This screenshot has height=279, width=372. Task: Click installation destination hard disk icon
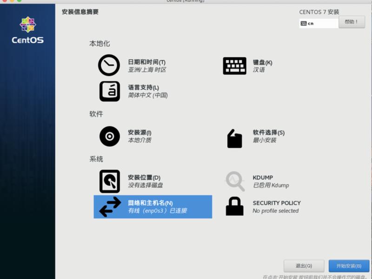click(x=109, y=181)
